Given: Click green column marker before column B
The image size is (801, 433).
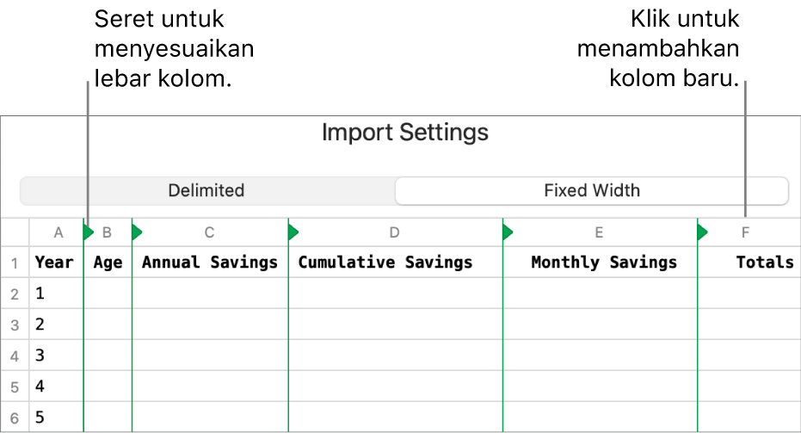Looking at the screenshot, I should (88, 232).
